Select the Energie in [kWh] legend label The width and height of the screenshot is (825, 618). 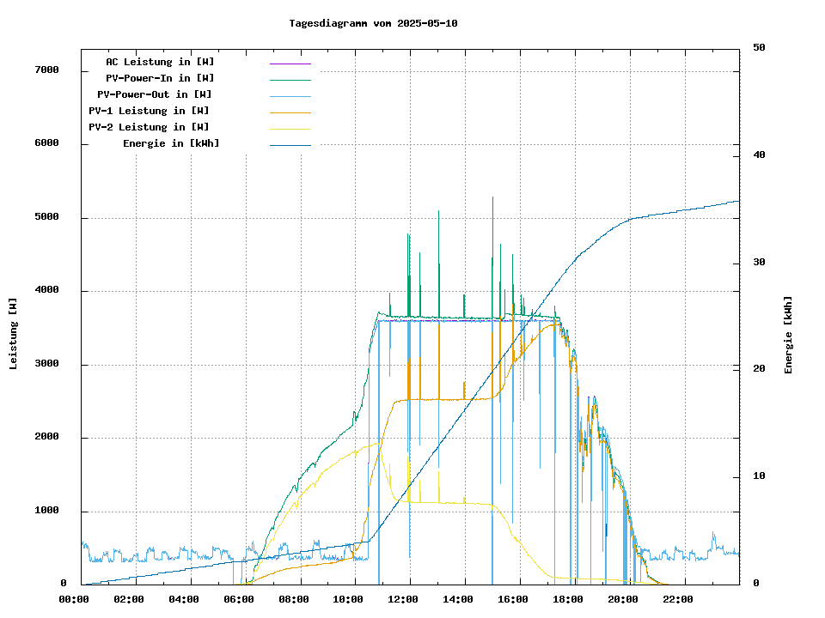coord(171,143)
